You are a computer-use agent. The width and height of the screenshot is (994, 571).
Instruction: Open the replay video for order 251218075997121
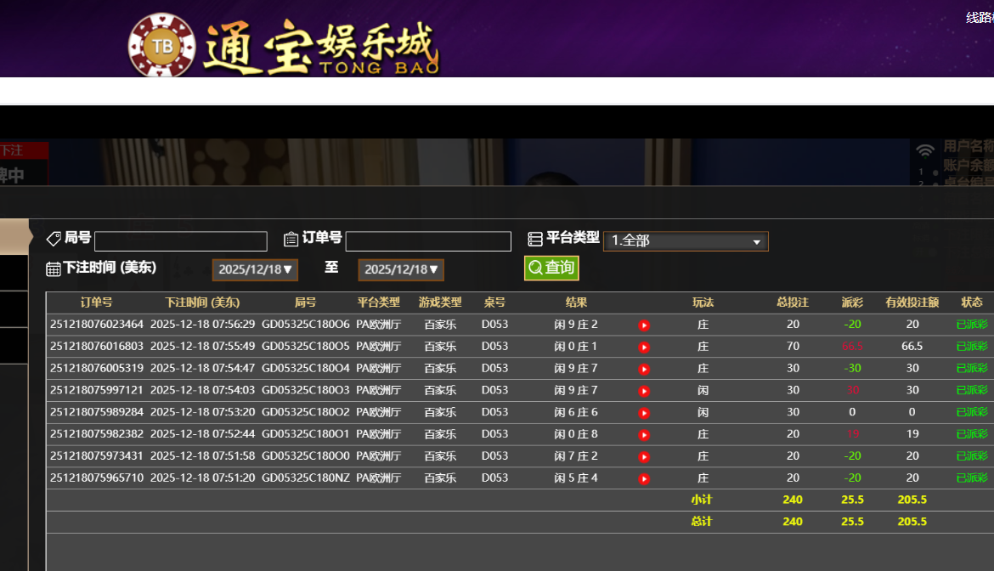644,391
